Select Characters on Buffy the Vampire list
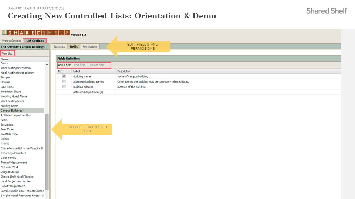 [22, 148]
